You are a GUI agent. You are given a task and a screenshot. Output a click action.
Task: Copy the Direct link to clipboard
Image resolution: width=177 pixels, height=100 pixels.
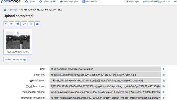click(164, 75)
